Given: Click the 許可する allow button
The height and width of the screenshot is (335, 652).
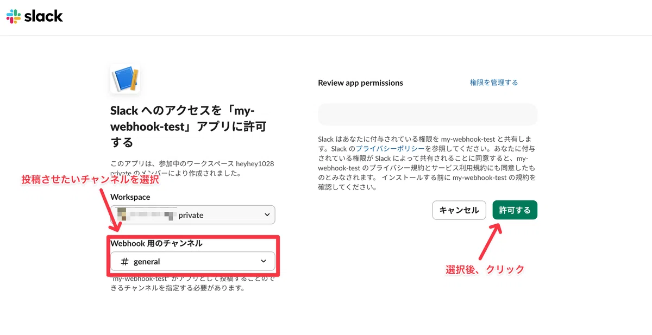Looking at the screenshot, I should pyautogui.click(x=515, y=210).
